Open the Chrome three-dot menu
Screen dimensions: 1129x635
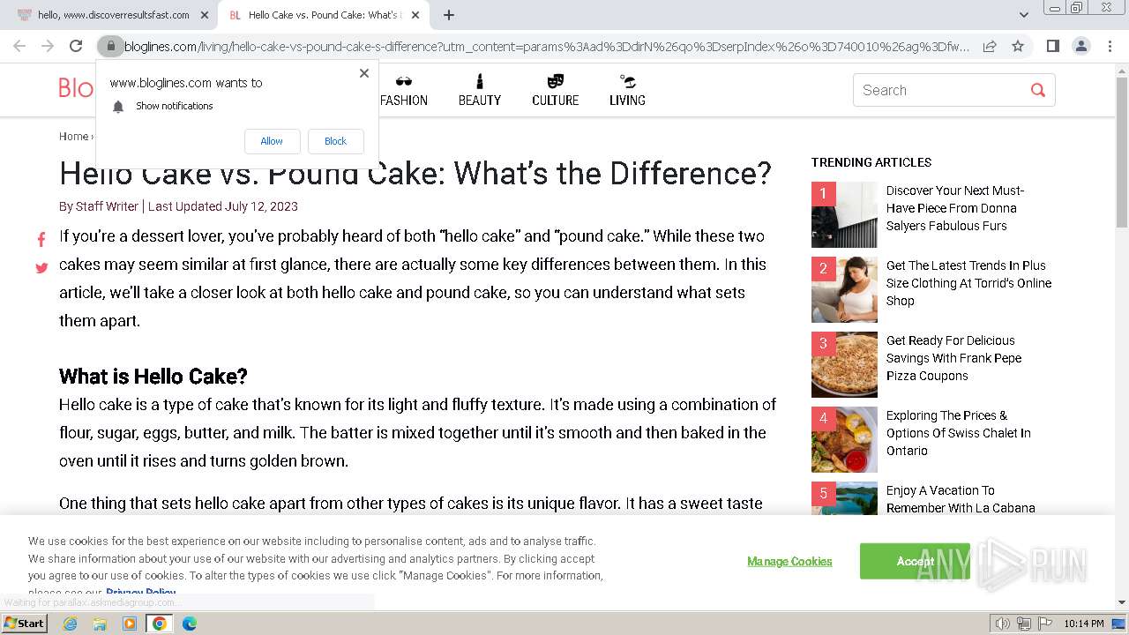click(1109, 46)
